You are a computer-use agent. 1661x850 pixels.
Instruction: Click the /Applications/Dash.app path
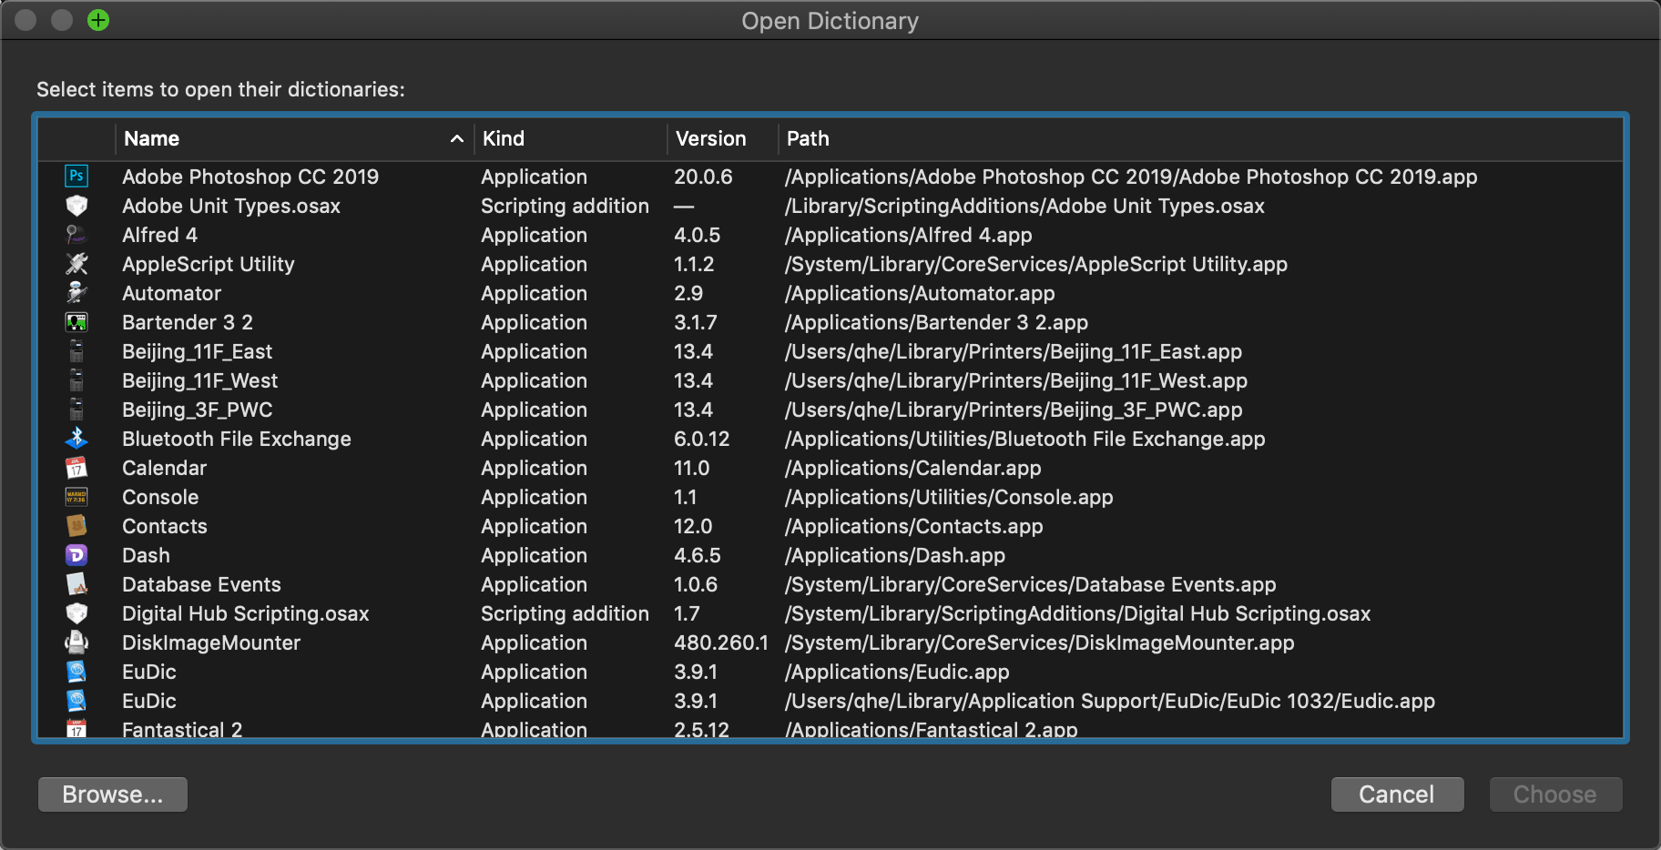point(895,555)
